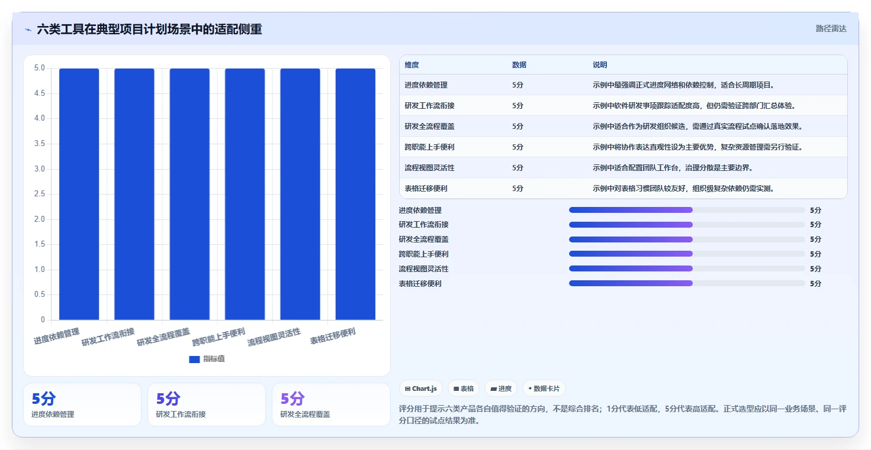Viewport: 871px width, 450px height.
Task: Click the 路径雷达 label in the header
Action: click(831, 28)
